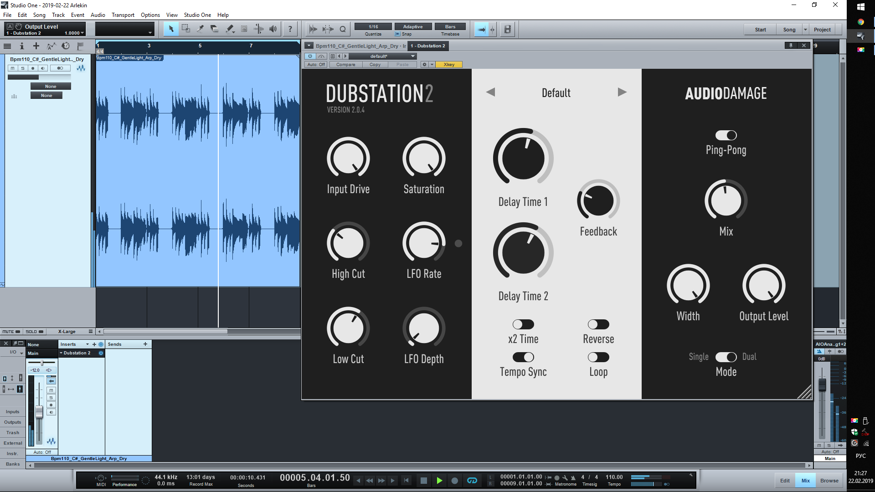Viewport: 875px width, 492px height.
Task: Turn off the Tempo Sync switch
Action: [523, 357]
